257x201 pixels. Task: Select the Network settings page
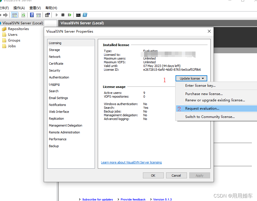[71, 57]
